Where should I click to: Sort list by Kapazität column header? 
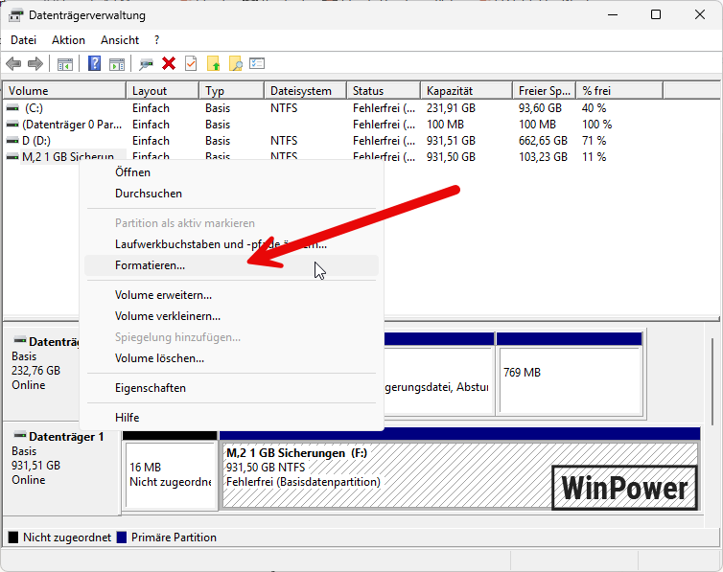(x=449, y=91)
